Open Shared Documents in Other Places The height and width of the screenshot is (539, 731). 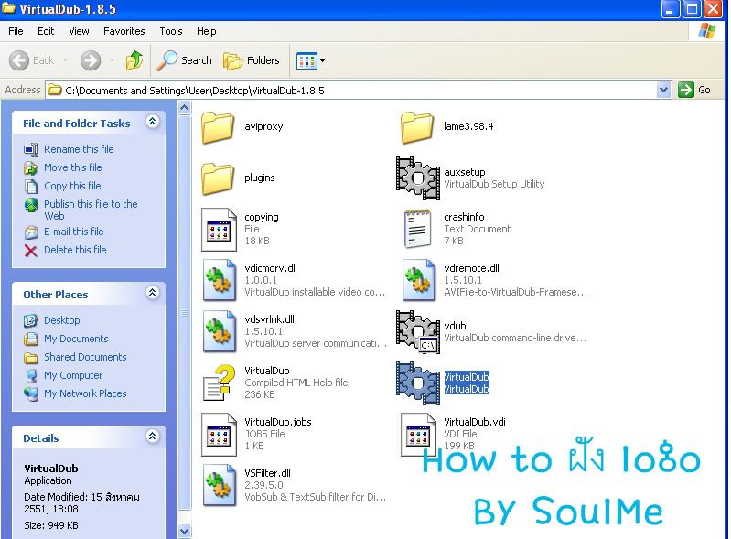pos(85,357)
